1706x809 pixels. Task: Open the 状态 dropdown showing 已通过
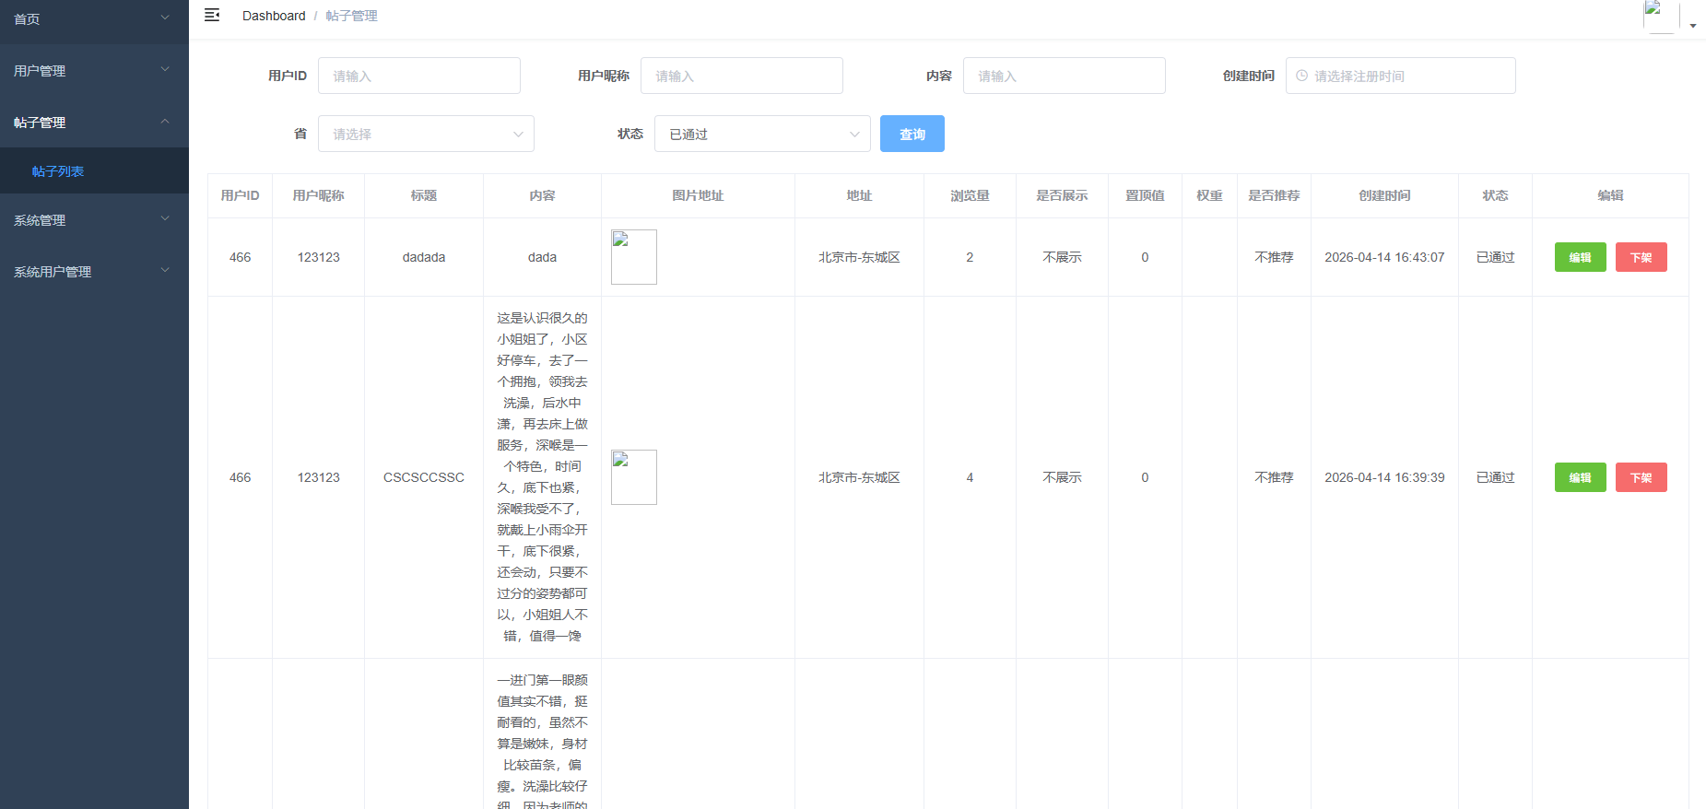click(762, 134)
